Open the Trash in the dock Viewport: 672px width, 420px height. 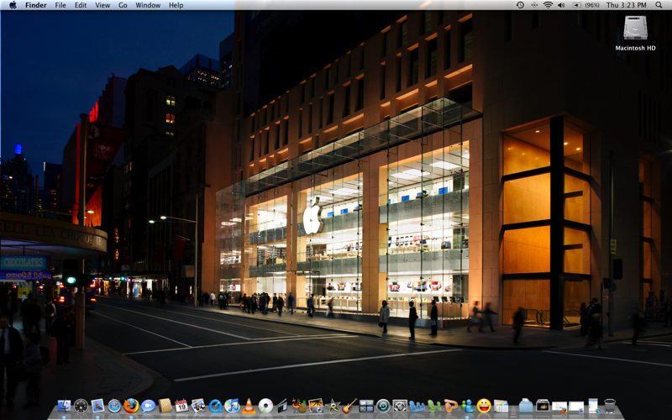(x=610, y=406)
